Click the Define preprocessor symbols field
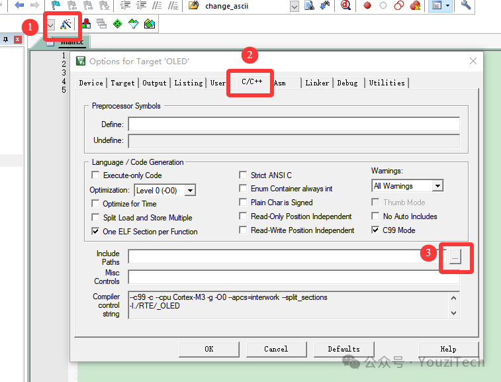 click(x=294, y=124)
